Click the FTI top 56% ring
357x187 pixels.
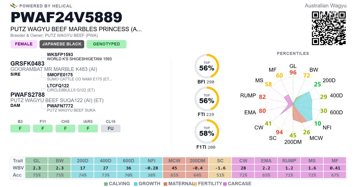coord(207,99)
